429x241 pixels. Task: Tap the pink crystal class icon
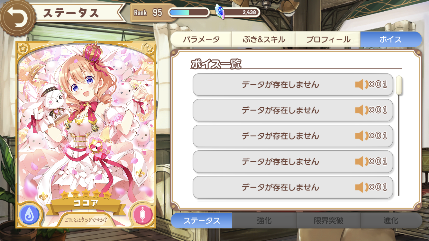click(141, 214)
